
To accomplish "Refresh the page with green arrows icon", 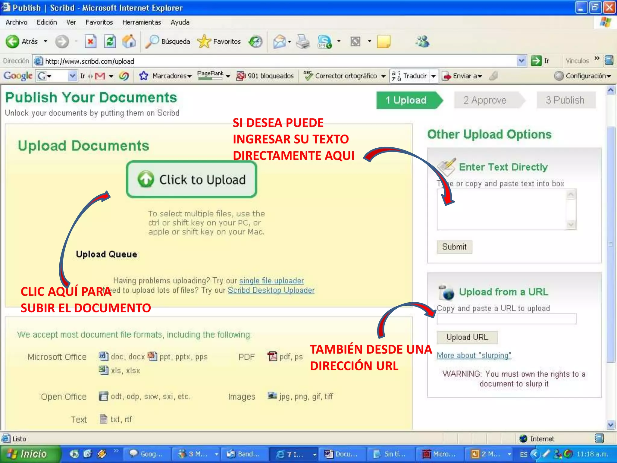I will click(110, 42).
